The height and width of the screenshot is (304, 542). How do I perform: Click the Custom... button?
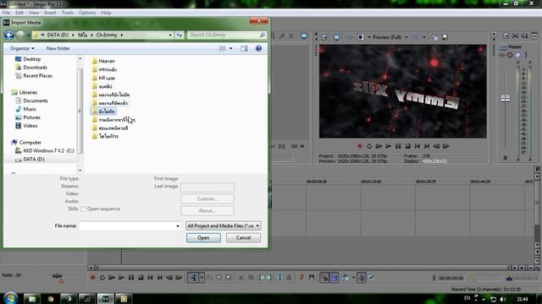coord(207,199)
